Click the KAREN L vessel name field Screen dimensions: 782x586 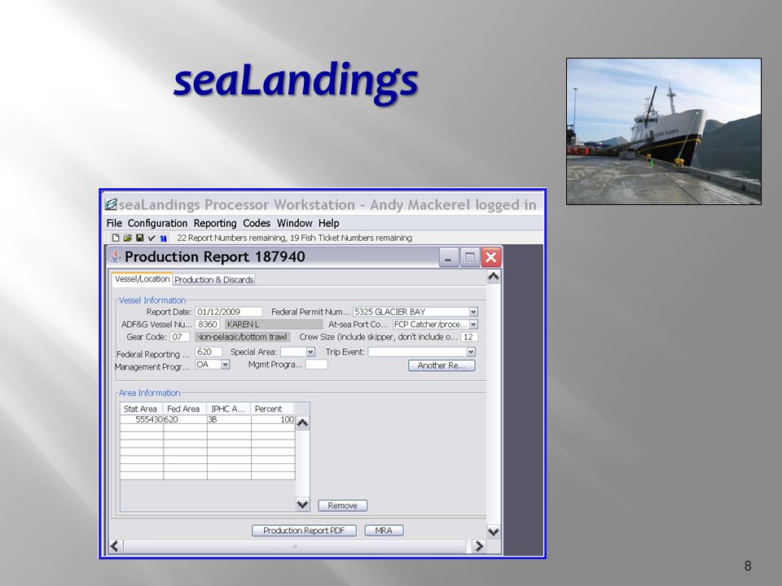[273, 325]
